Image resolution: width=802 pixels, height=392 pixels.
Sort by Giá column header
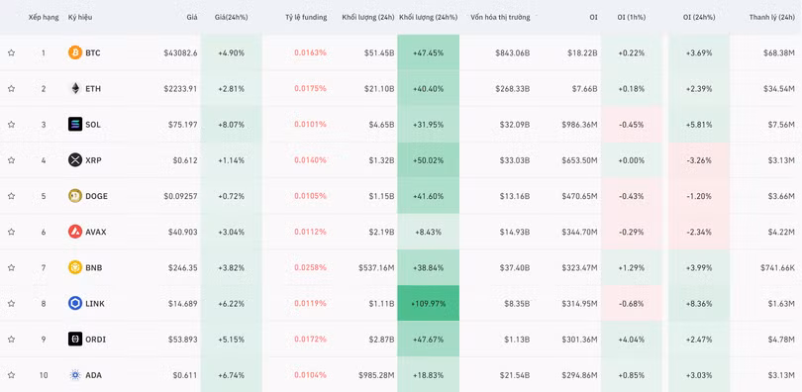point(192,18)
